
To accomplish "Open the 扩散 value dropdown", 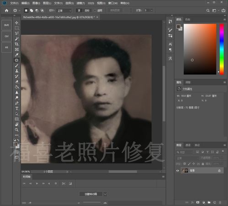I will (x=152, y=11).
